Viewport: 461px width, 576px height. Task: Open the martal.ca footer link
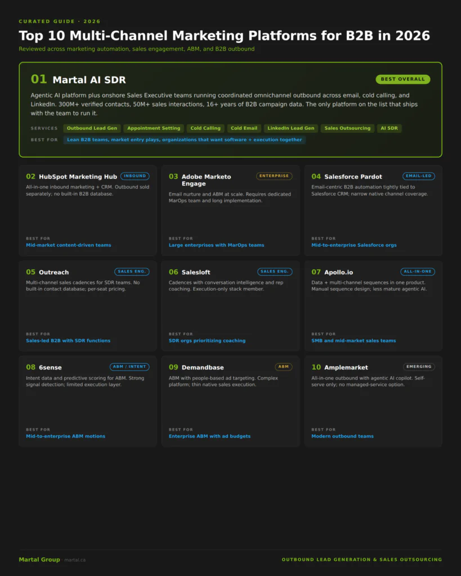point(75,560)
